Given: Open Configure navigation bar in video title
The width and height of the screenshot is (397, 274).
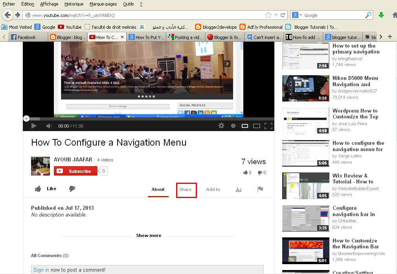Looking at the screenshot, I should click(x=353, y=211).
